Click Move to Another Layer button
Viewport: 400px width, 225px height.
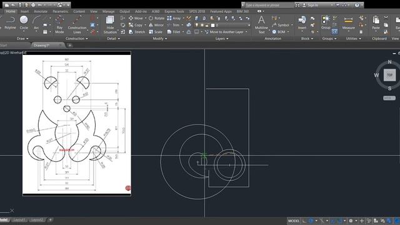pos(226,32)
